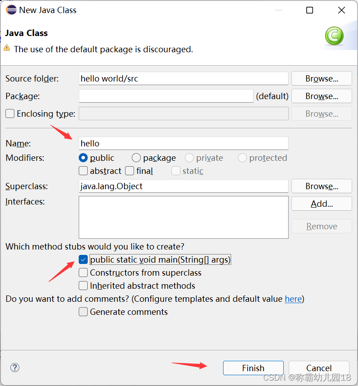Click the Finish button
The width and height of the screenshot is (358, 386).
tap(253, 368)
